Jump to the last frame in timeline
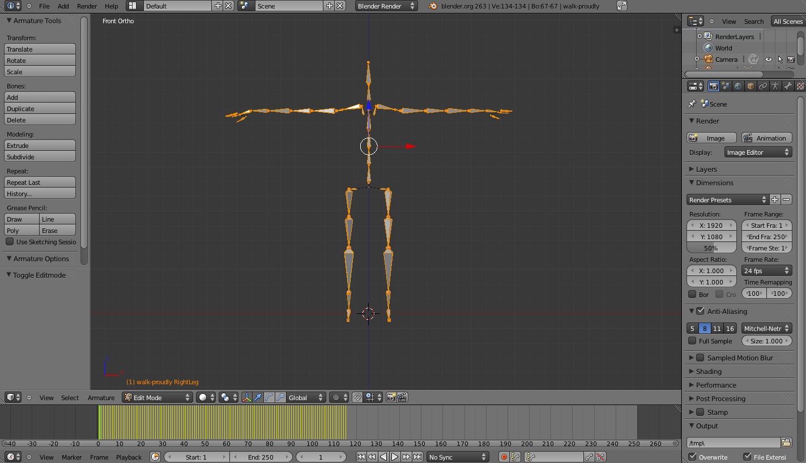Viewport: 806px width, 463px height. point(419,457)
